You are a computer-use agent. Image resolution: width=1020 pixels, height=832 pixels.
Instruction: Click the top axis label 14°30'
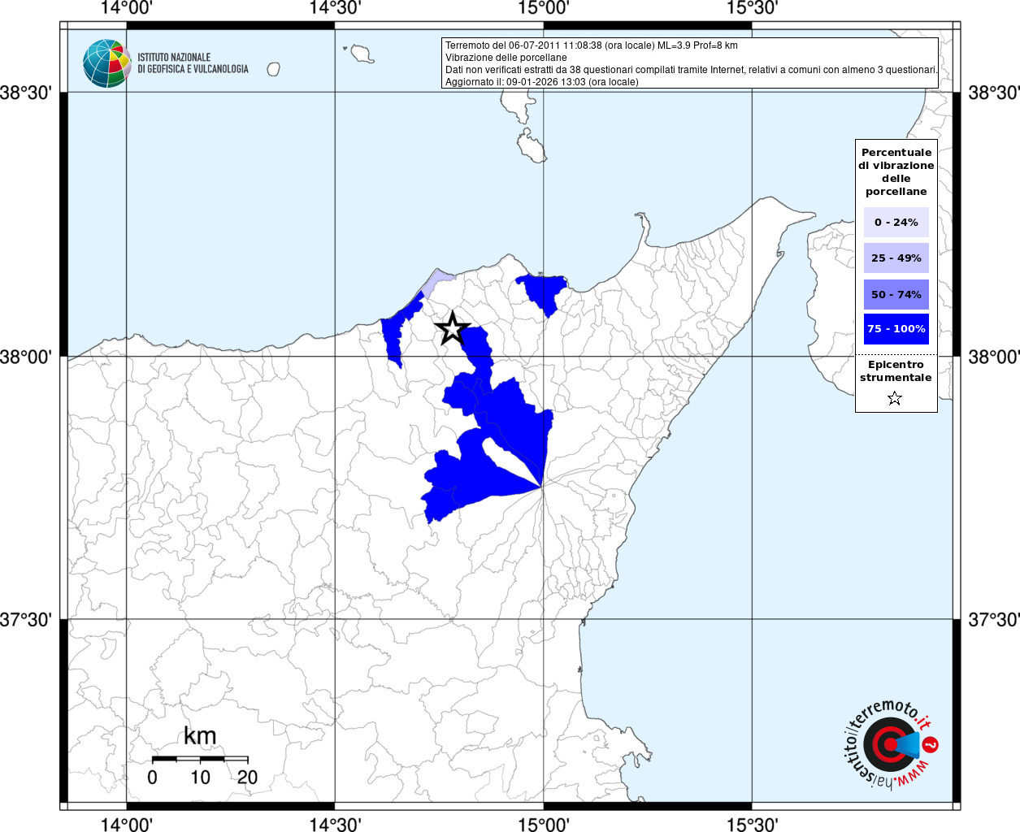click(x=336, y=7)
